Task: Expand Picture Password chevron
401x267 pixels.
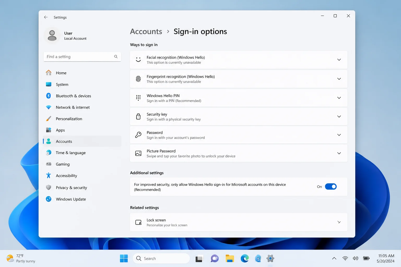Action: click(x=339, y=153)
